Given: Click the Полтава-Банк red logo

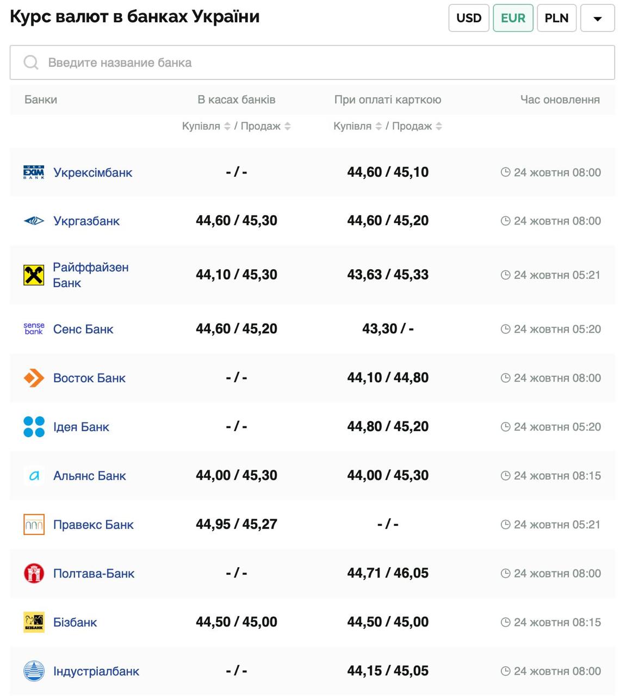Looking at the screenshot, I should 34,573.
